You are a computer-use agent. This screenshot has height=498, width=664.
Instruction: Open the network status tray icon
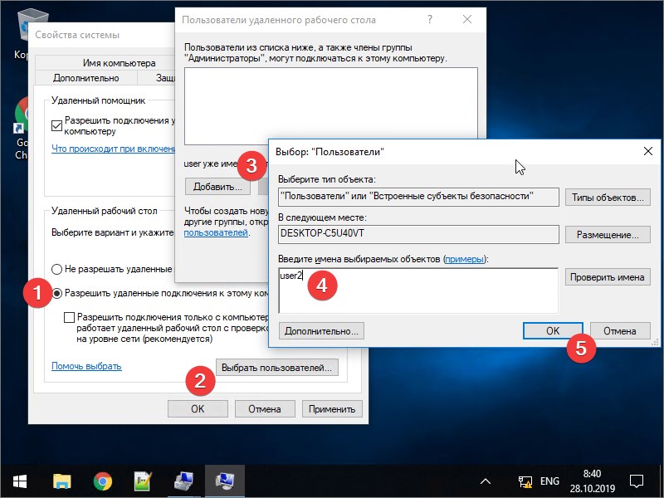point(525,481)
